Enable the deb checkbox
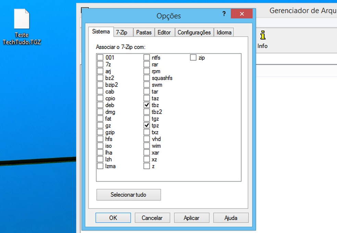Viewport: 337px width, 233px height. pos(100,105)
